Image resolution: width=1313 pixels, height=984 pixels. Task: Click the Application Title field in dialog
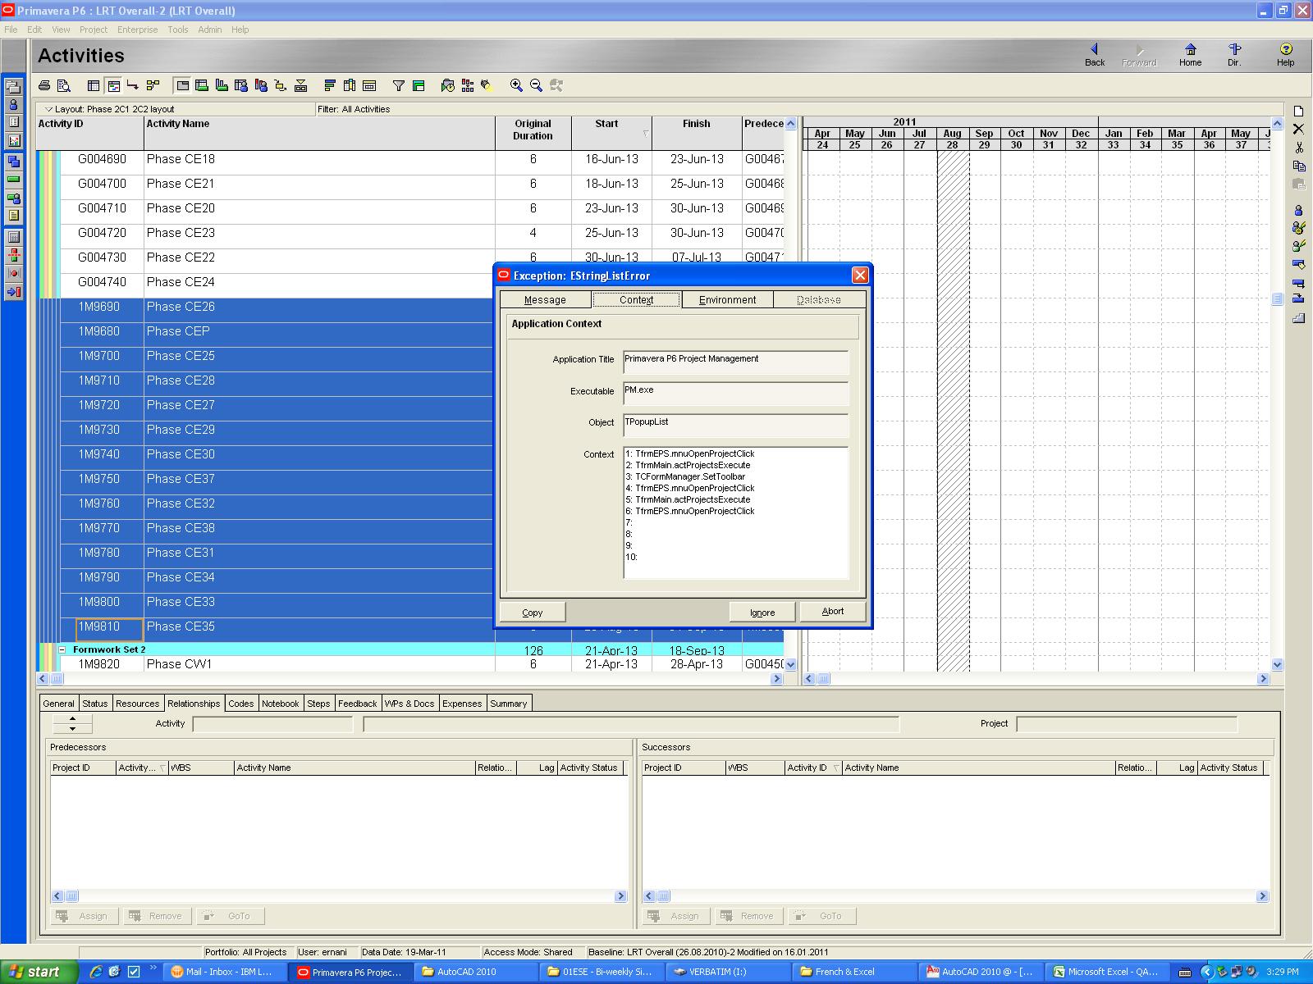point(736,362)
